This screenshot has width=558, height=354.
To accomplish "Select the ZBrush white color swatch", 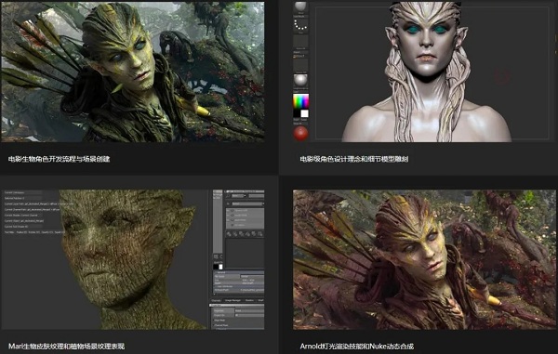I will point(305,113).
